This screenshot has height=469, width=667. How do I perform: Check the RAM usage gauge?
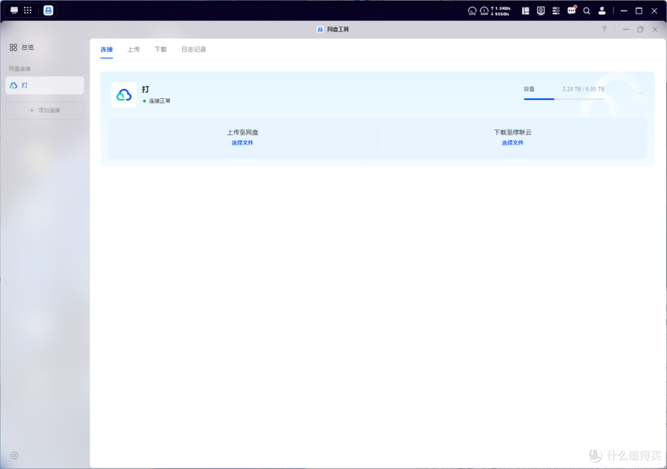point(484,11)
